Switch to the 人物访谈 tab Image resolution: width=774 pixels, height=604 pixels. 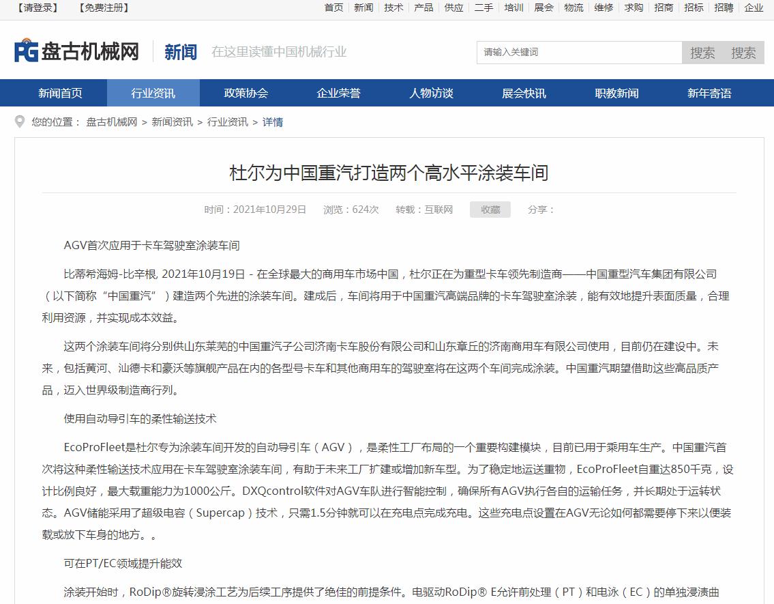(x=432, y=93)
